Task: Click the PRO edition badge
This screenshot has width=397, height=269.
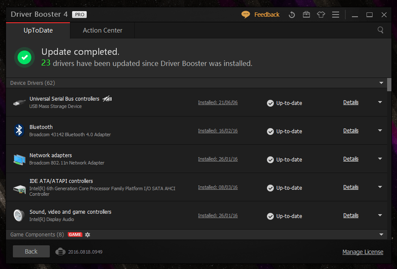Action: pyautogui.click(x=79, y=15)
